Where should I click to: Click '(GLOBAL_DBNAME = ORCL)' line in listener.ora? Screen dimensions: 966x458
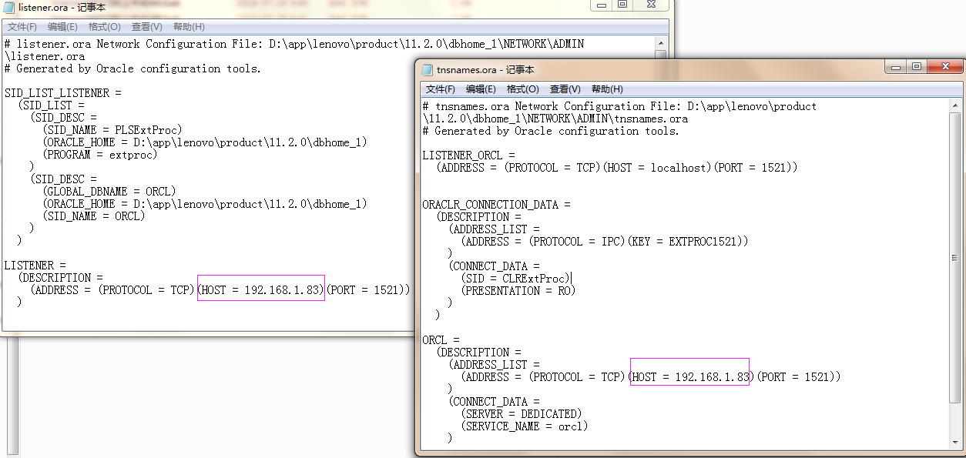[x=110, y=192]
